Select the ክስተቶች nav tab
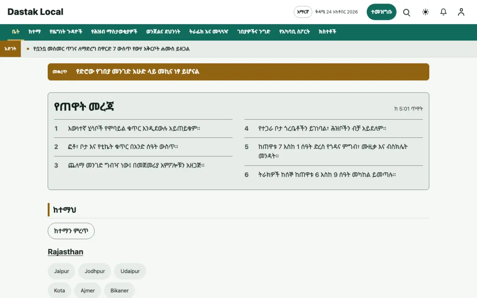The height and width of the screenshot is (298, 477). (x=328, y=32)
